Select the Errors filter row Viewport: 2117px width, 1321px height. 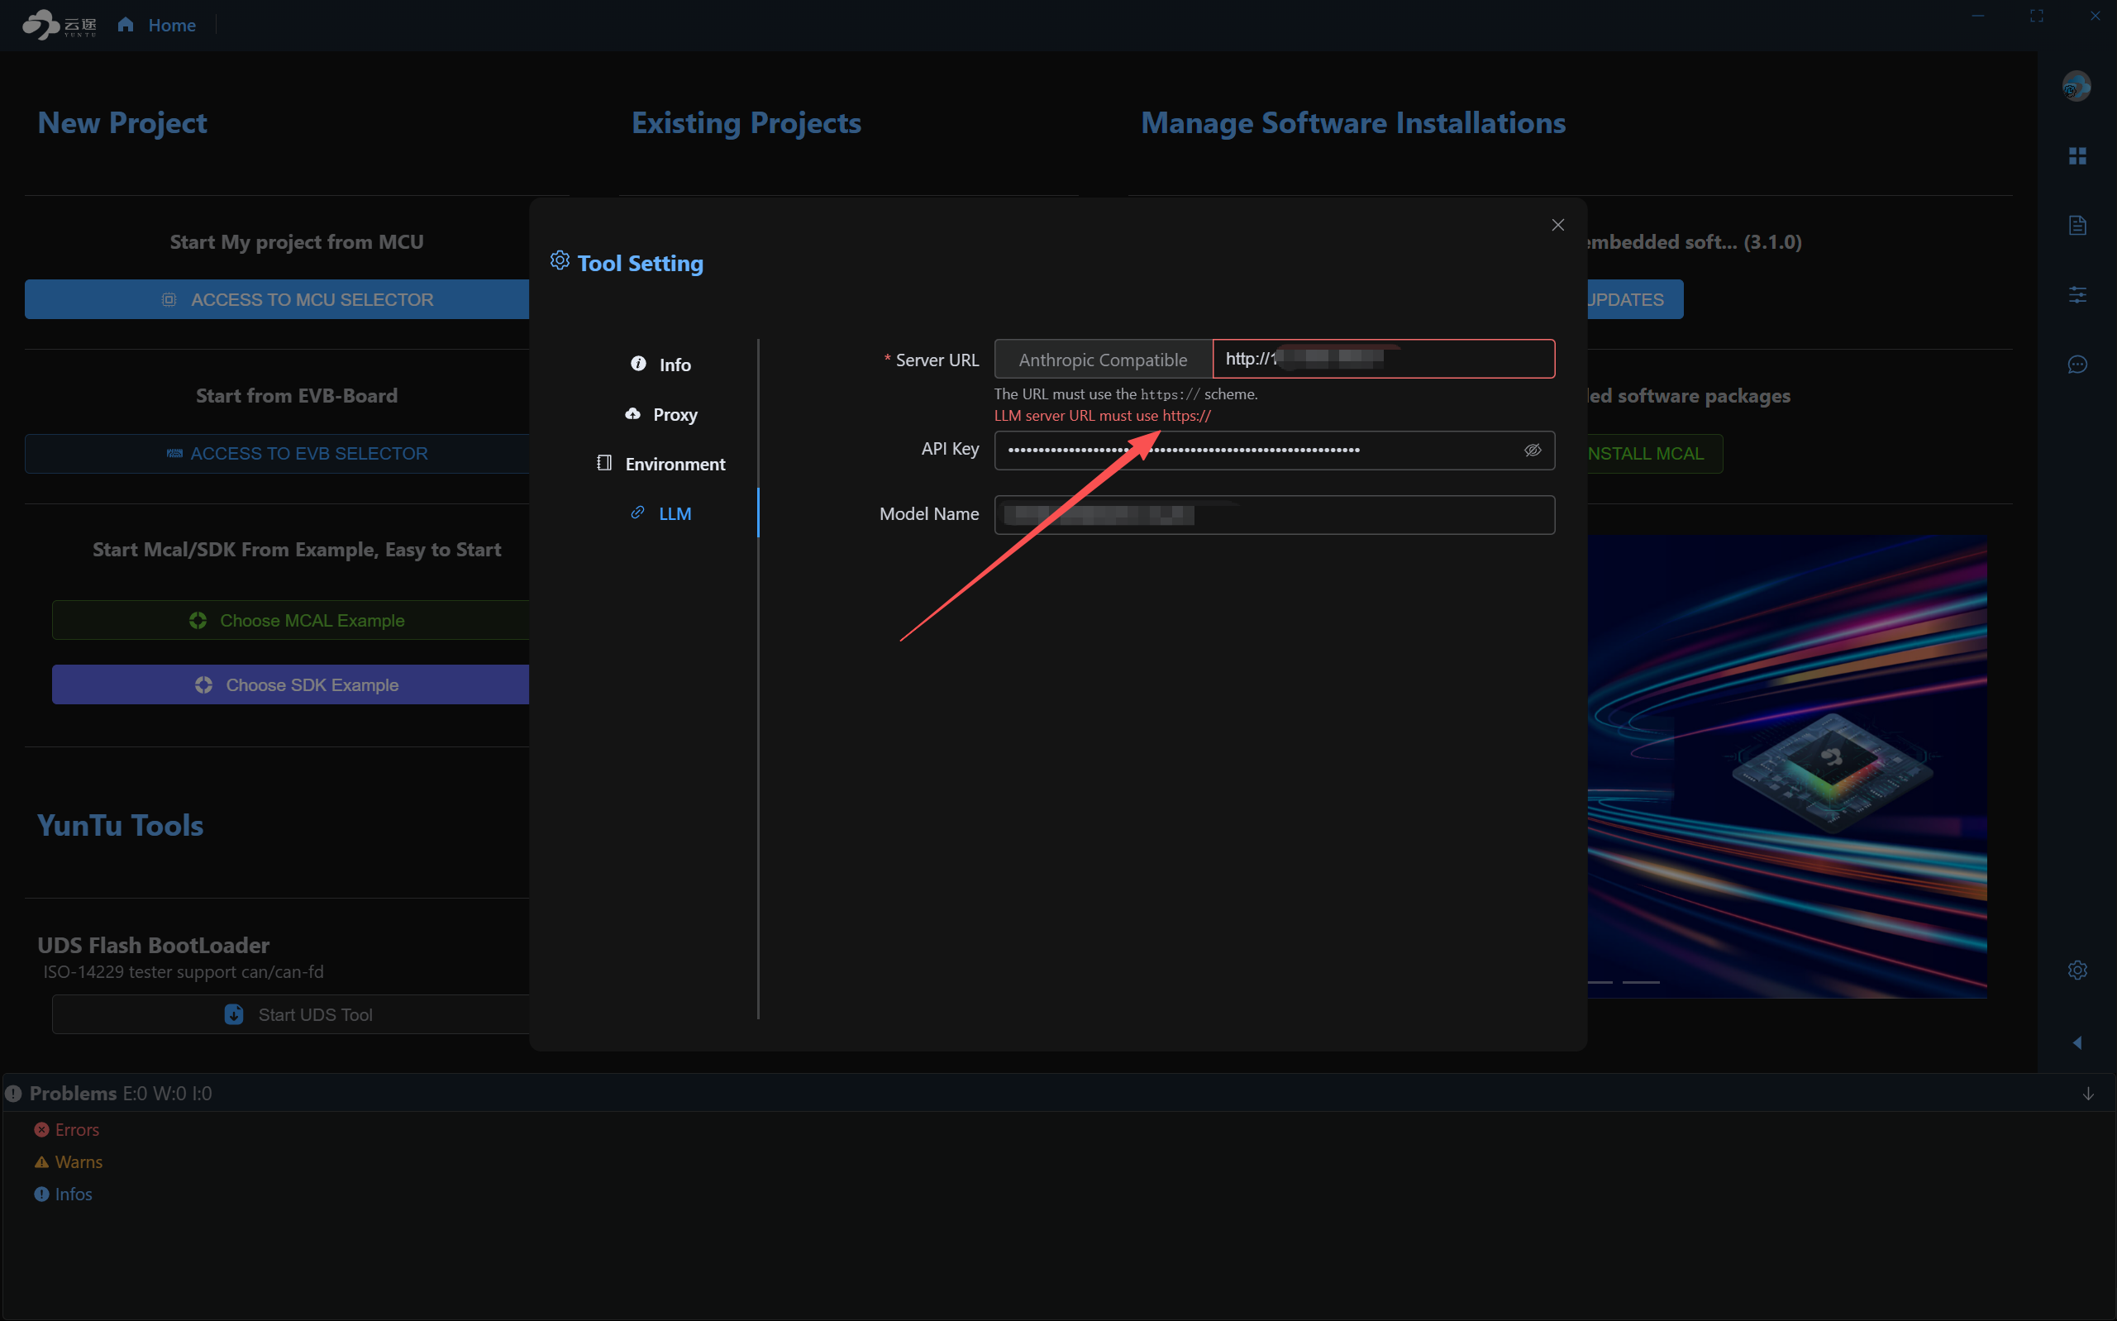[x=67, y=1130]
